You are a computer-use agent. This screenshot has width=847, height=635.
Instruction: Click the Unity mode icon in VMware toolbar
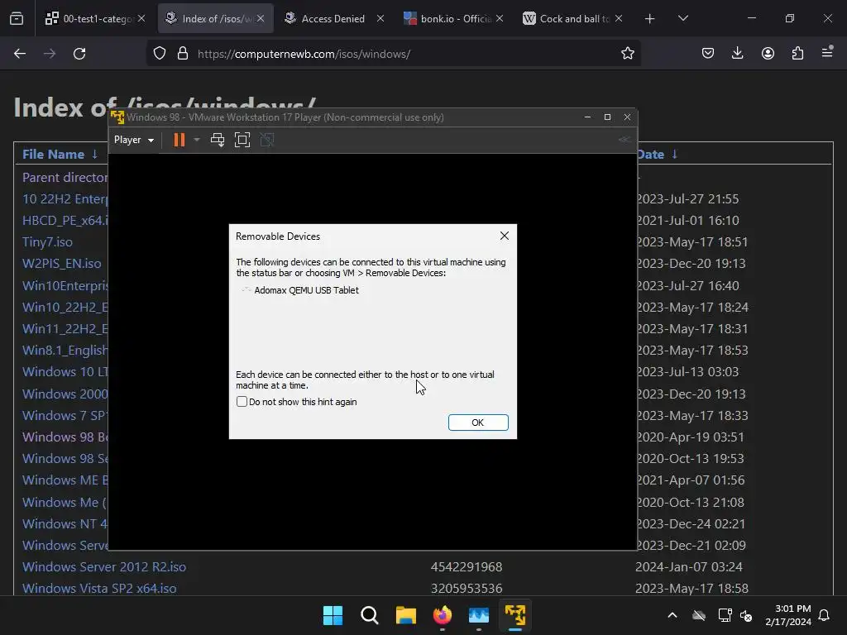click(x=267, y=140)
